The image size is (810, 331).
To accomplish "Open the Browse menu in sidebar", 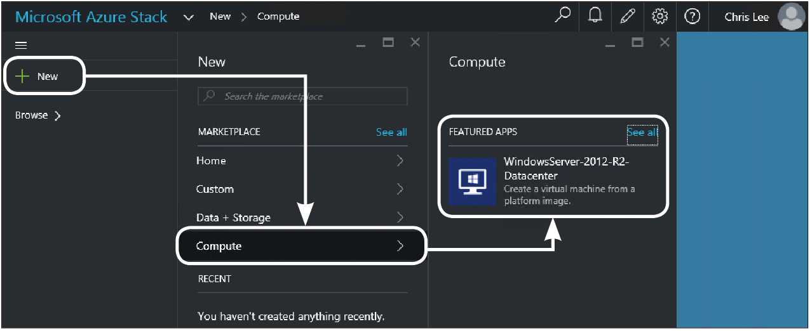I will [38, 115].
